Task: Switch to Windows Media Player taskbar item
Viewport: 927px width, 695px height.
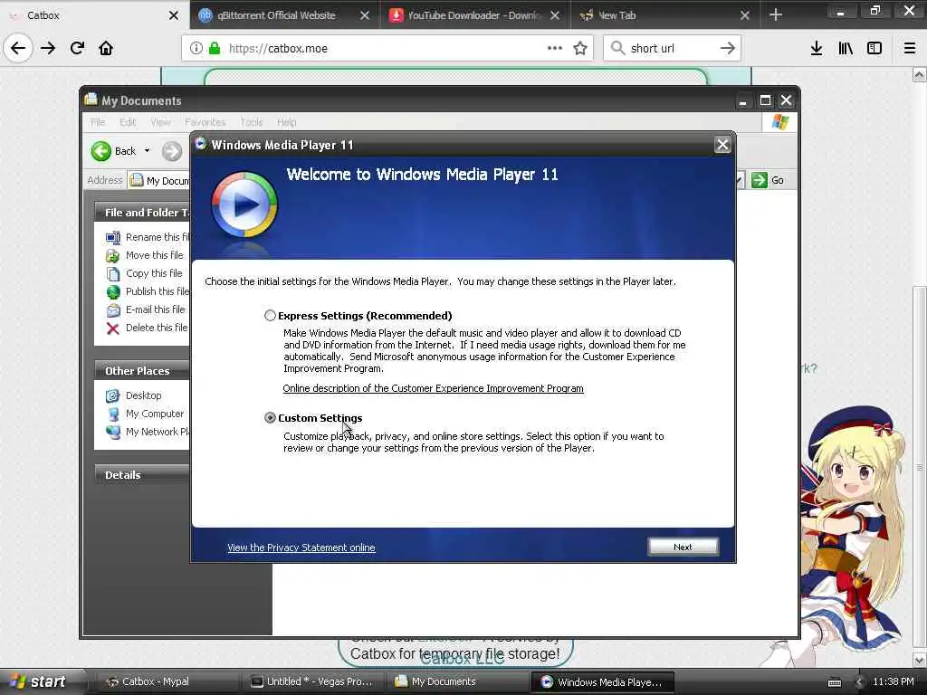Action: [602, 681]
